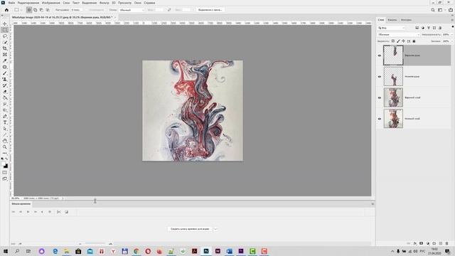Click the foreground/background color swatches
The width and height of the screenshot is (455, 256).
point(5,165)
